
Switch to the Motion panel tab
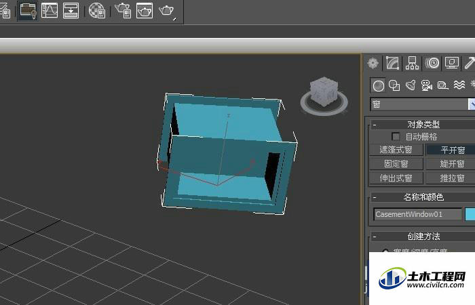click(x=432, y=63)
